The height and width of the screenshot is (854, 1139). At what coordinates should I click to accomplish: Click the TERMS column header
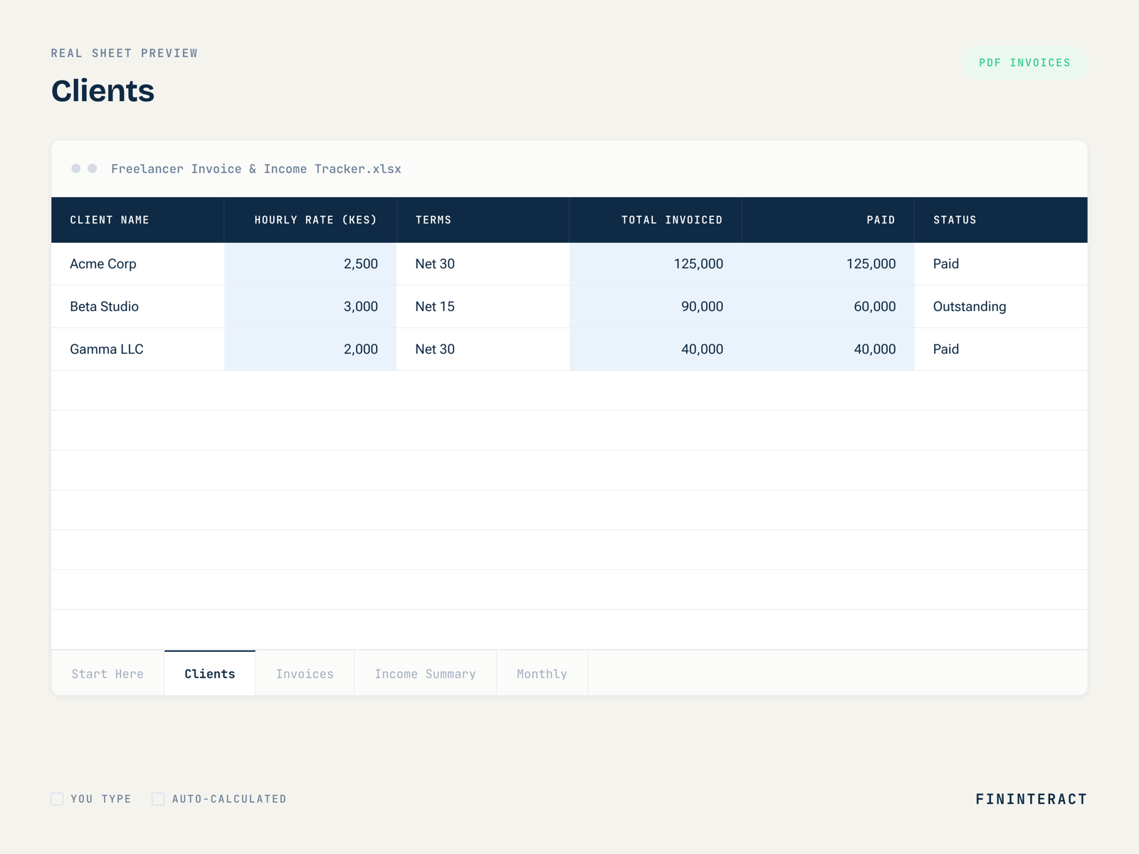483,220
